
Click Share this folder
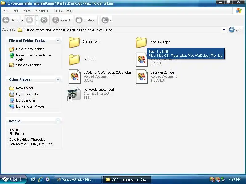tap(28, 65)
